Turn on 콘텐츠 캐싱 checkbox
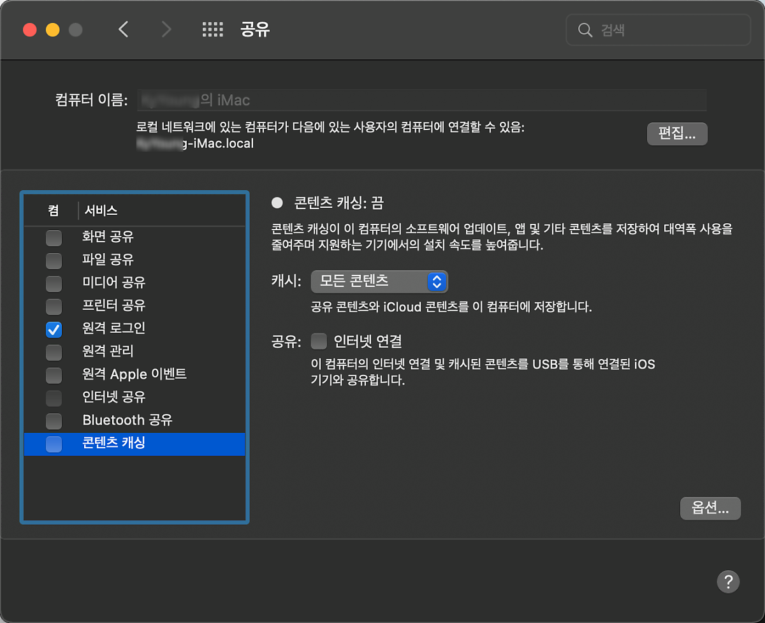This screenshot has height=623, width=765. pyautogui.click(x=54, y=444)
